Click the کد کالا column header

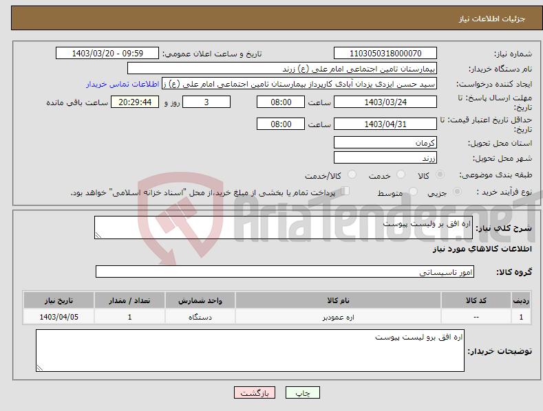tap(476, 300)
